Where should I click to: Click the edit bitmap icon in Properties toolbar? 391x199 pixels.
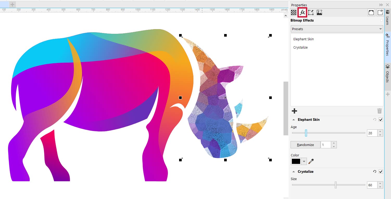point(311,12)
